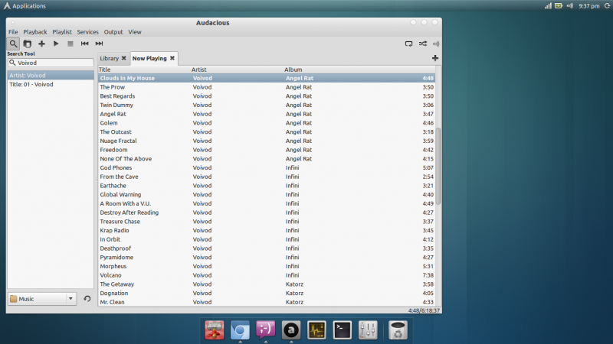Viewport: 613px width, 344px height.
Task: Select the track None Of The Above
Action: click(x=266, y=159)
